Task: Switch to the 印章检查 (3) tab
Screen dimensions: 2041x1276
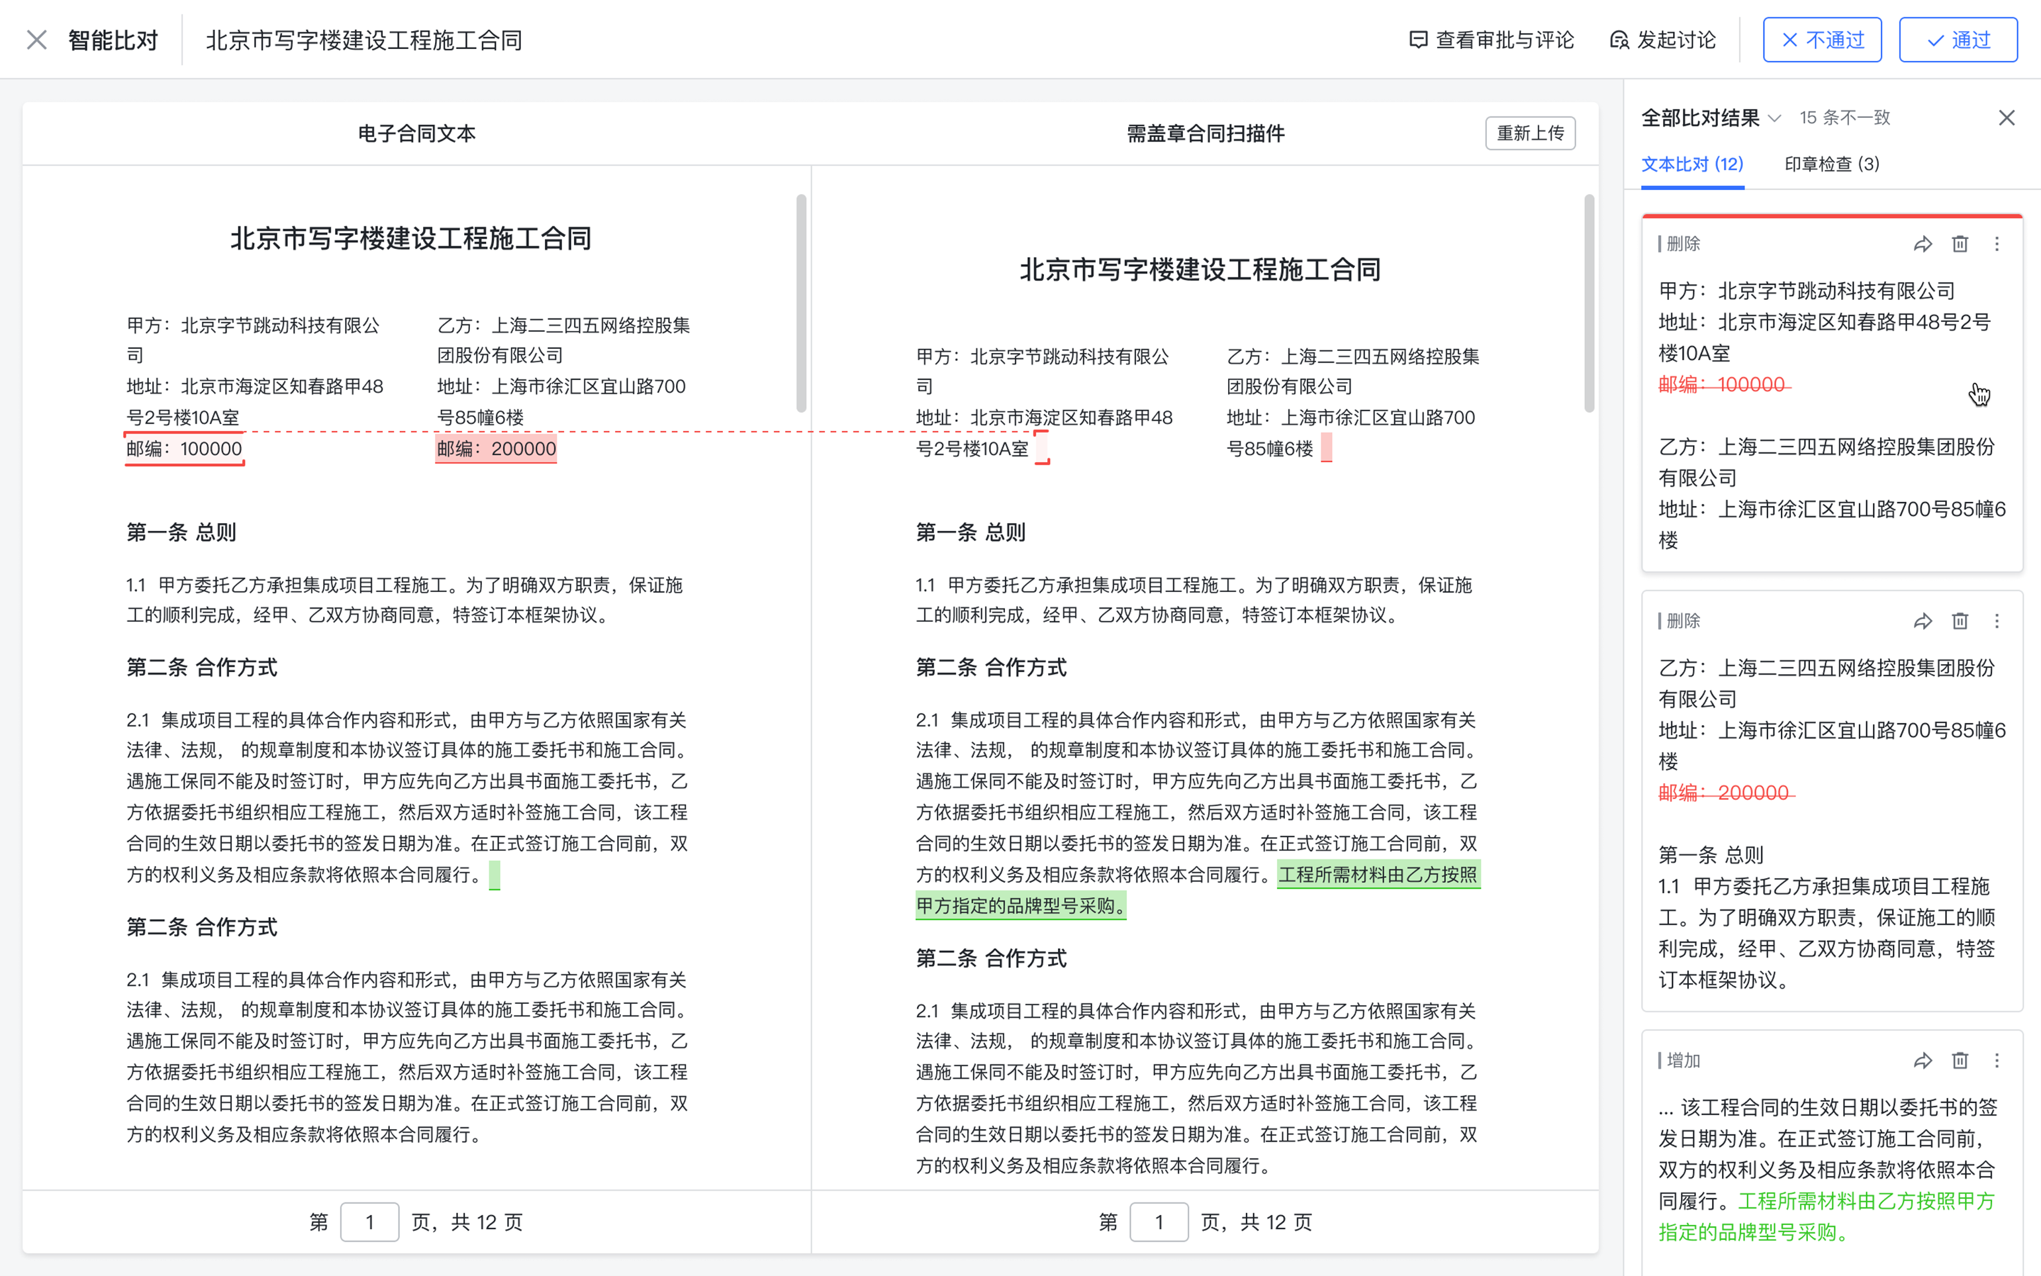Action: click(x=1831, y=164)
